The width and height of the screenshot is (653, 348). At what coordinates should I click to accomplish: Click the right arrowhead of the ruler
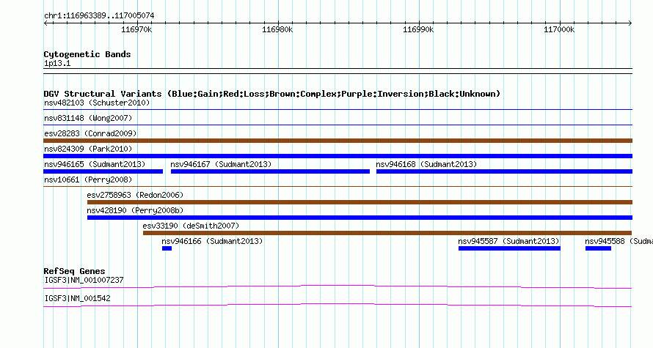[630, 23]
